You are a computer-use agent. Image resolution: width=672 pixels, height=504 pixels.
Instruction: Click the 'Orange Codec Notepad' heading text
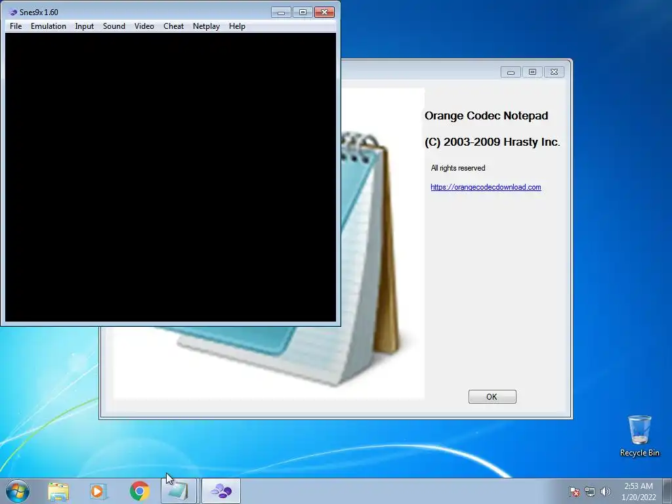[486, 115]
